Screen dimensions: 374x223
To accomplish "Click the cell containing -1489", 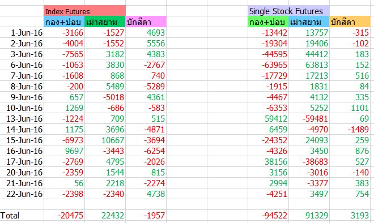I will [350, 129].
